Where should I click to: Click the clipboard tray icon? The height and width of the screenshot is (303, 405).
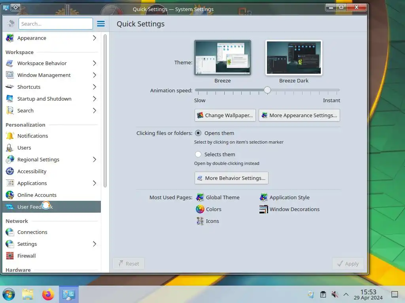323,294
